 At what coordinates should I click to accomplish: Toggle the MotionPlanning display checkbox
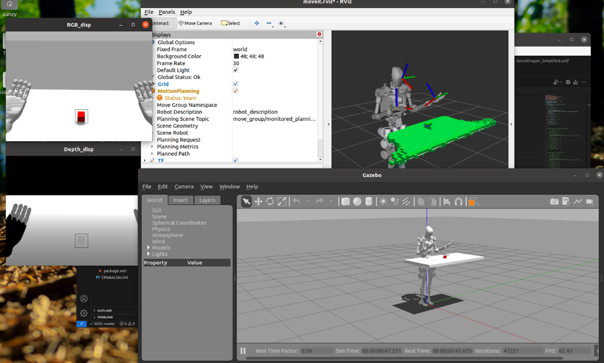tap(236, 91)
